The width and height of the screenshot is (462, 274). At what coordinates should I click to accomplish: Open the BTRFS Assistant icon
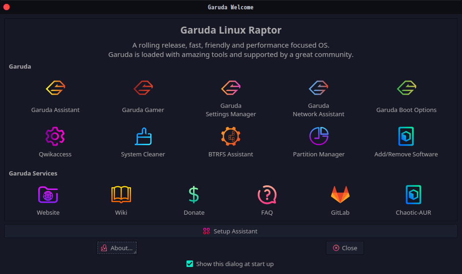(231, 136)
